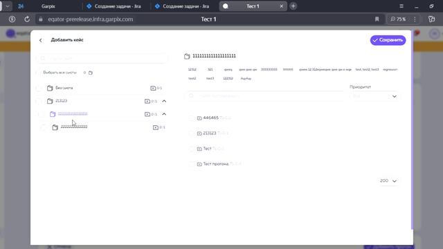The image size is (443, 249).
Task: Tick the checkbox for case Тест прогона
Action: point(191,164)
